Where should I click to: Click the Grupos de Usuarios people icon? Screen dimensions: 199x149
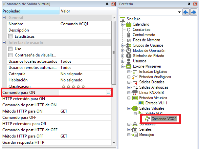(x=129, y=45)
